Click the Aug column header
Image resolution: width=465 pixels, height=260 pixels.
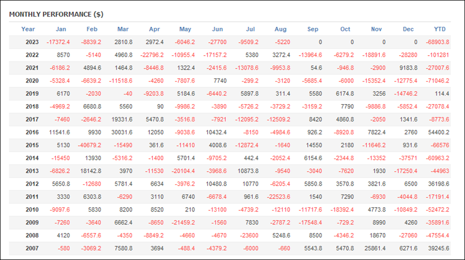(x=280, y=29)
